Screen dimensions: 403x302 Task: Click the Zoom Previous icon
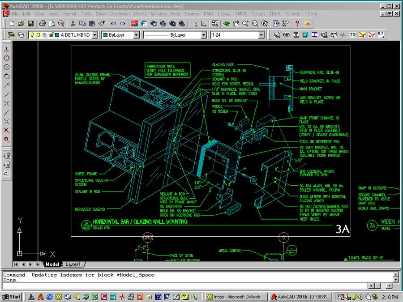point(265,24)
